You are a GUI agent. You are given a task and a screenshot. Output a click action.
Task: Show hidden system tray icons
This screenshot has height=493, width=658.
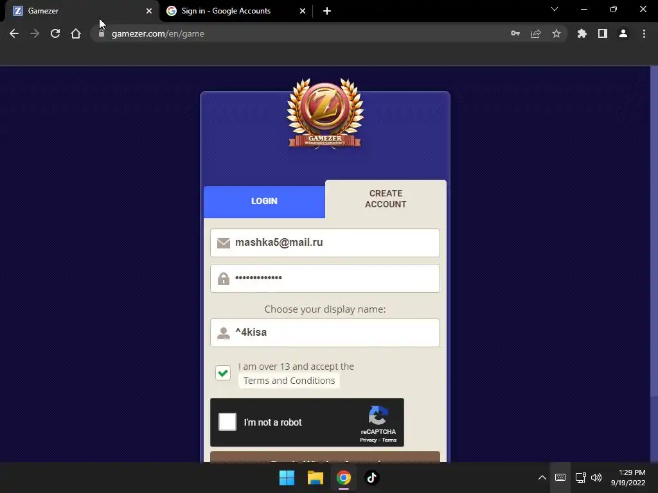click(x=542, y=478)
